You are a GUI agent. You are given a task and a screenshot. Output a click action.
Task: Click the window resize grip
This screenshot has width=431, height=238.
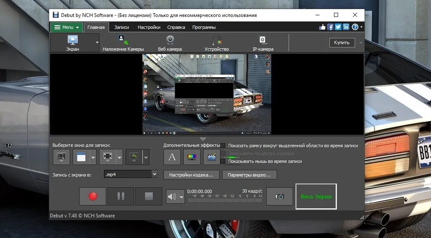[362, 217]
